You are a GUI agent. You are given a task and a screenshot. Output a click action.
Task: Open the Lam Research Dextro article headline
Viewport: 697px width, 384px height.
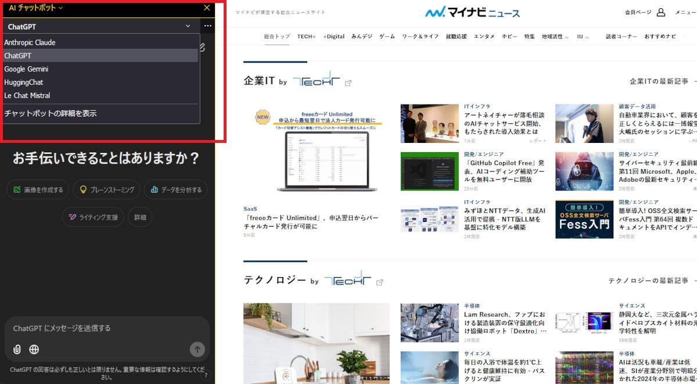pos(505,322)
